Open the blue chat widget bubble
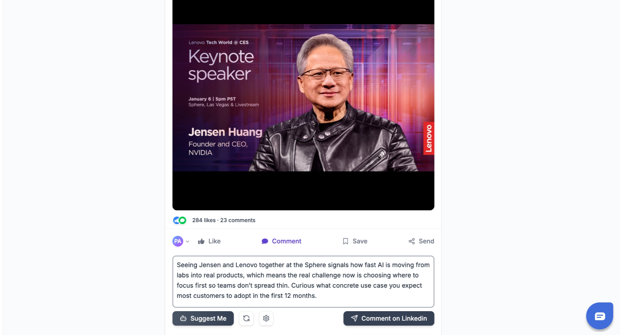This screenshot has width=620, height=335. [600, 316]
